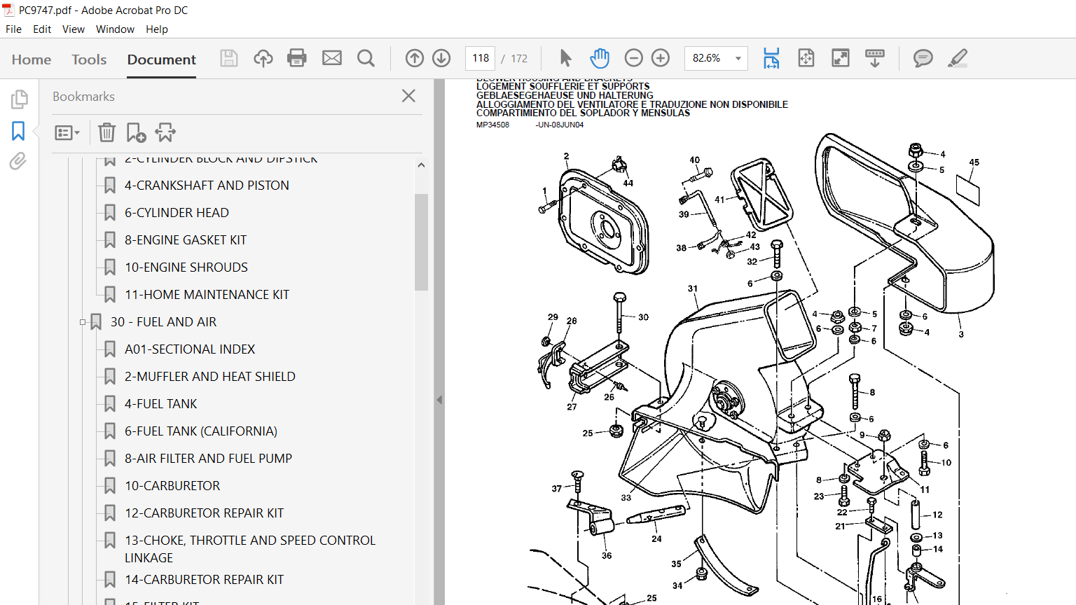Viewport: 1076px width, 605px height.
Task: Enter full screen mode icon
Action: click(x=841, y=58)
